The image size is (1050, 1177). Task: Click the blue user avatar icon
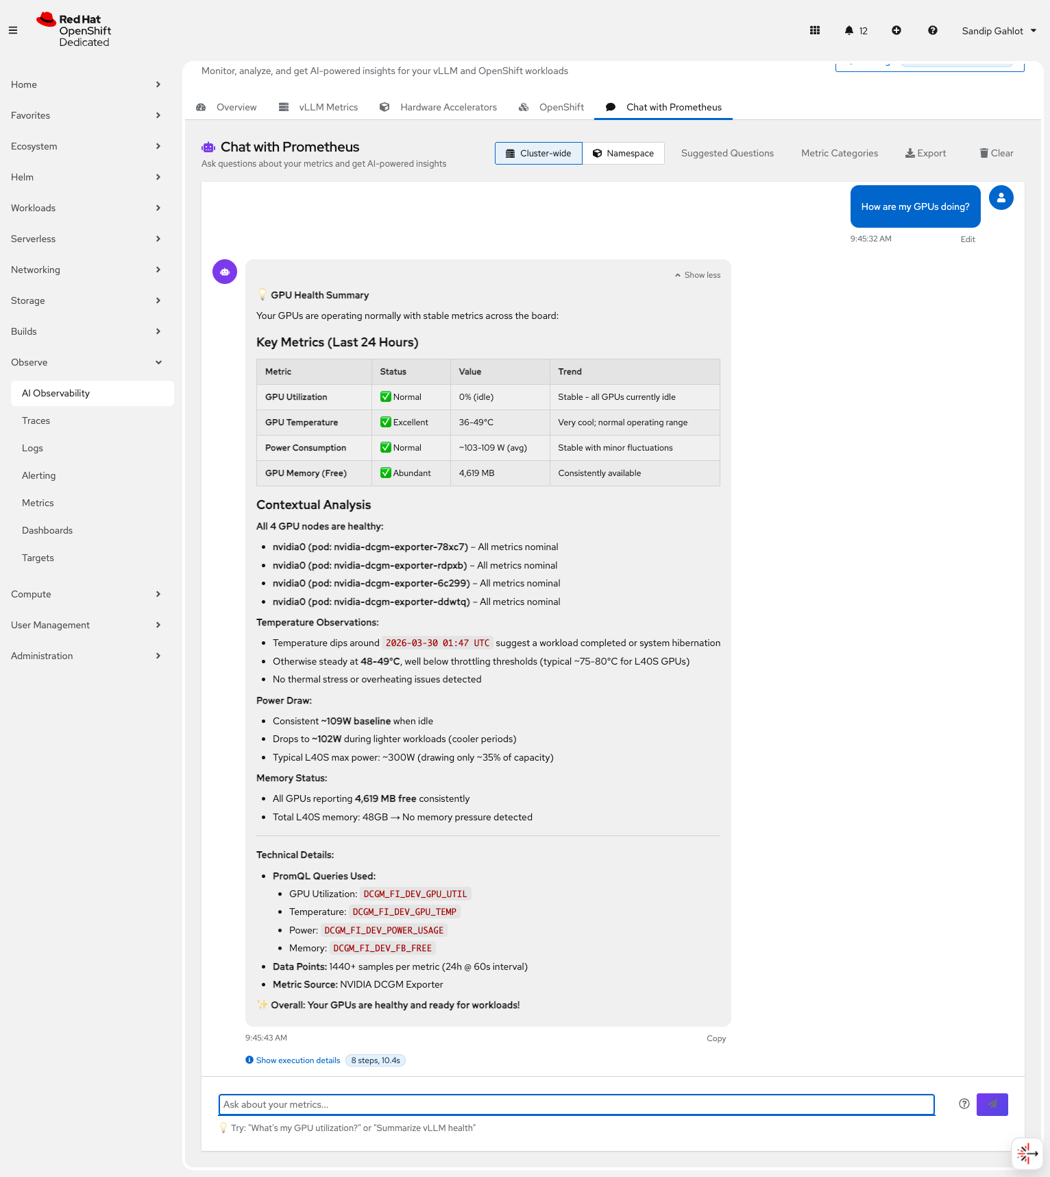[x=1001, y=198]
